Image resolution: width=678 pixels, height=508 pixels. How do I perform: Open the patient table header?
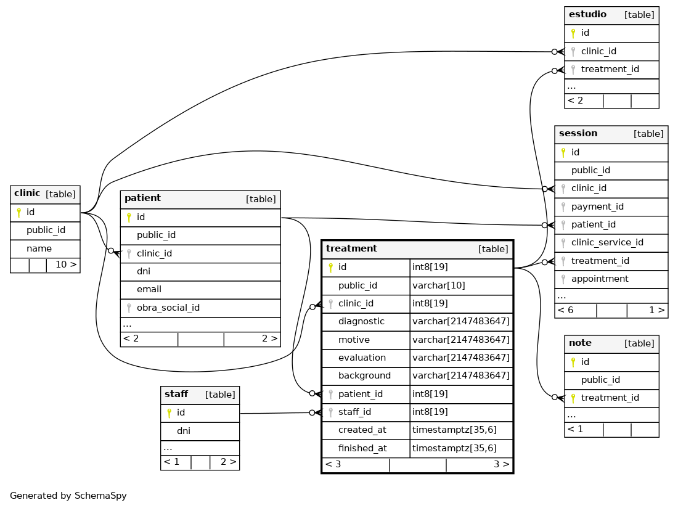(x=200, y=199)
